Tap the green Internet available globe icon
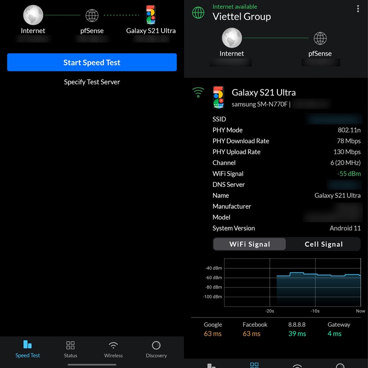368x368 pixels. click(198, 12)
